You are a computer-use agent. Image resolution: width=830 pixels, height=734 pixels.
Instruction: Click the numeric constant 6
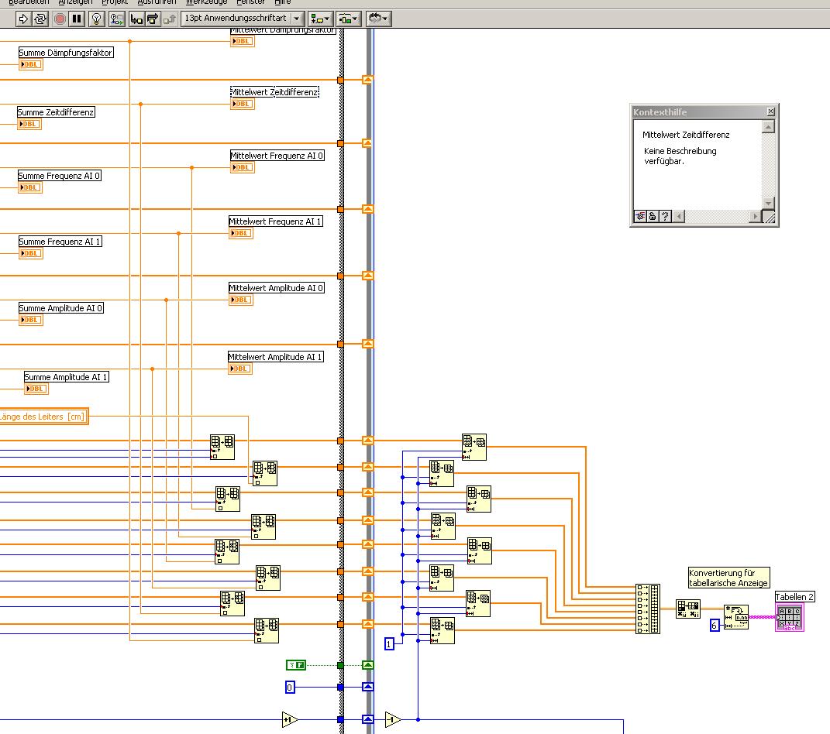point(715,625)
